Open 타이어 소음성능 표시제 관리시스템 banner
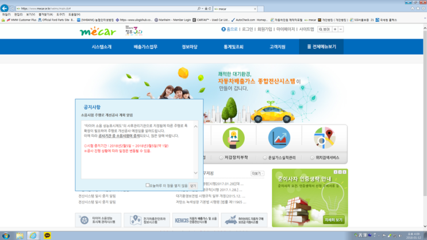Viewport: 427px width, 240px height. click(x=98, y=220)
